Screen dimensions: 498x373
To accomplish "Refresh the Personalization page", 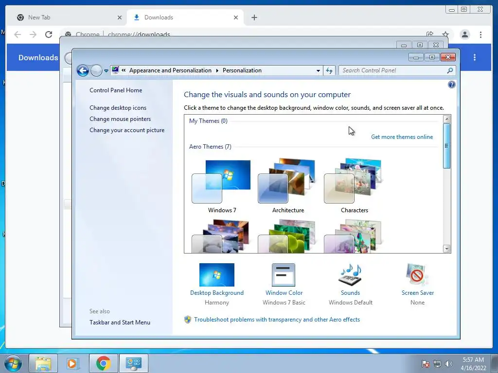I will (329, 71).
